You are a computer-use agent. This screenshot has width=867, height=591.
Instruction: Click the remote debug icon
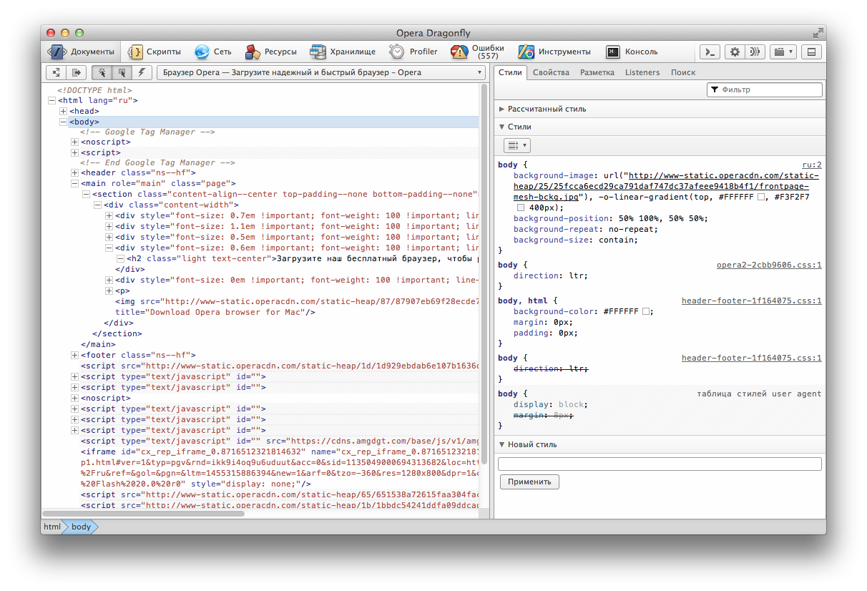tap(753, 52)
